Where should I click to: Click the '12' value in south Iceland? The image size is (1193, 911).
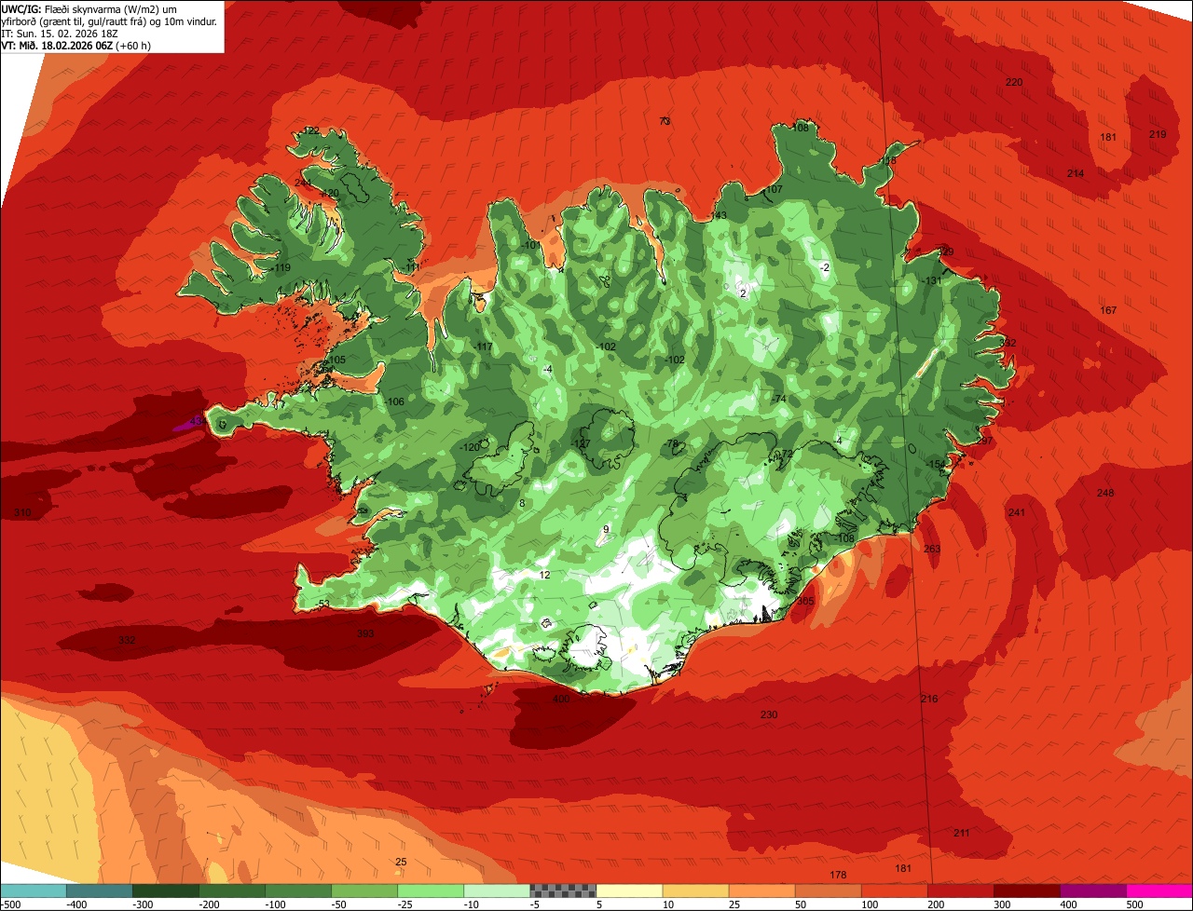545,575
